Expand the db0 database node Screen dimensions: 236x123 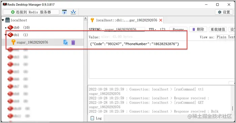click(x=6, y=28)
